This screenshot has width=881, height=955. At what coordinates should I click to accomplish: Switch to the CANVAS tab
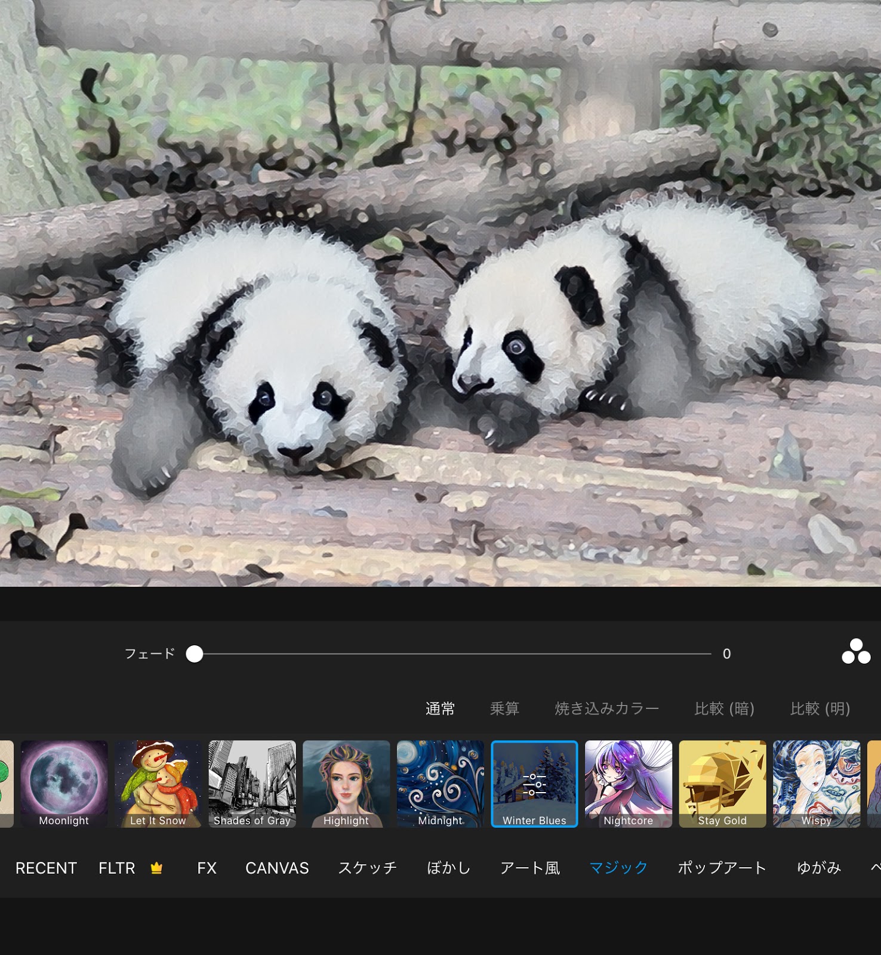(277, 868)
